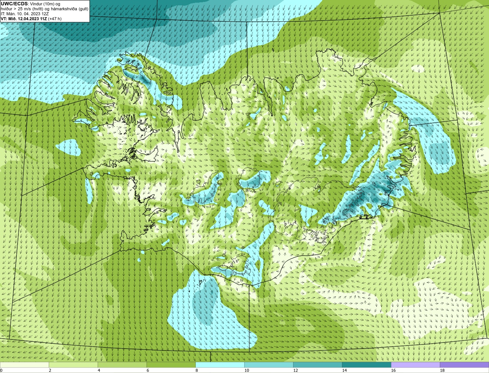This screenshot has width=489, height=373.
Task: Click the teal 12–14 m/s legend swatch
Action: pos(318,365)
